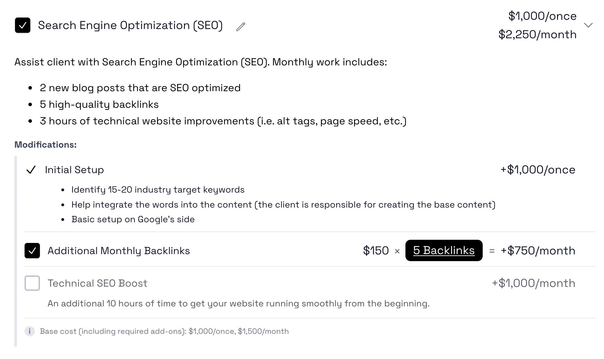
Task: Enable the Technical SEO Boost add-on
Action: point(32,283)
